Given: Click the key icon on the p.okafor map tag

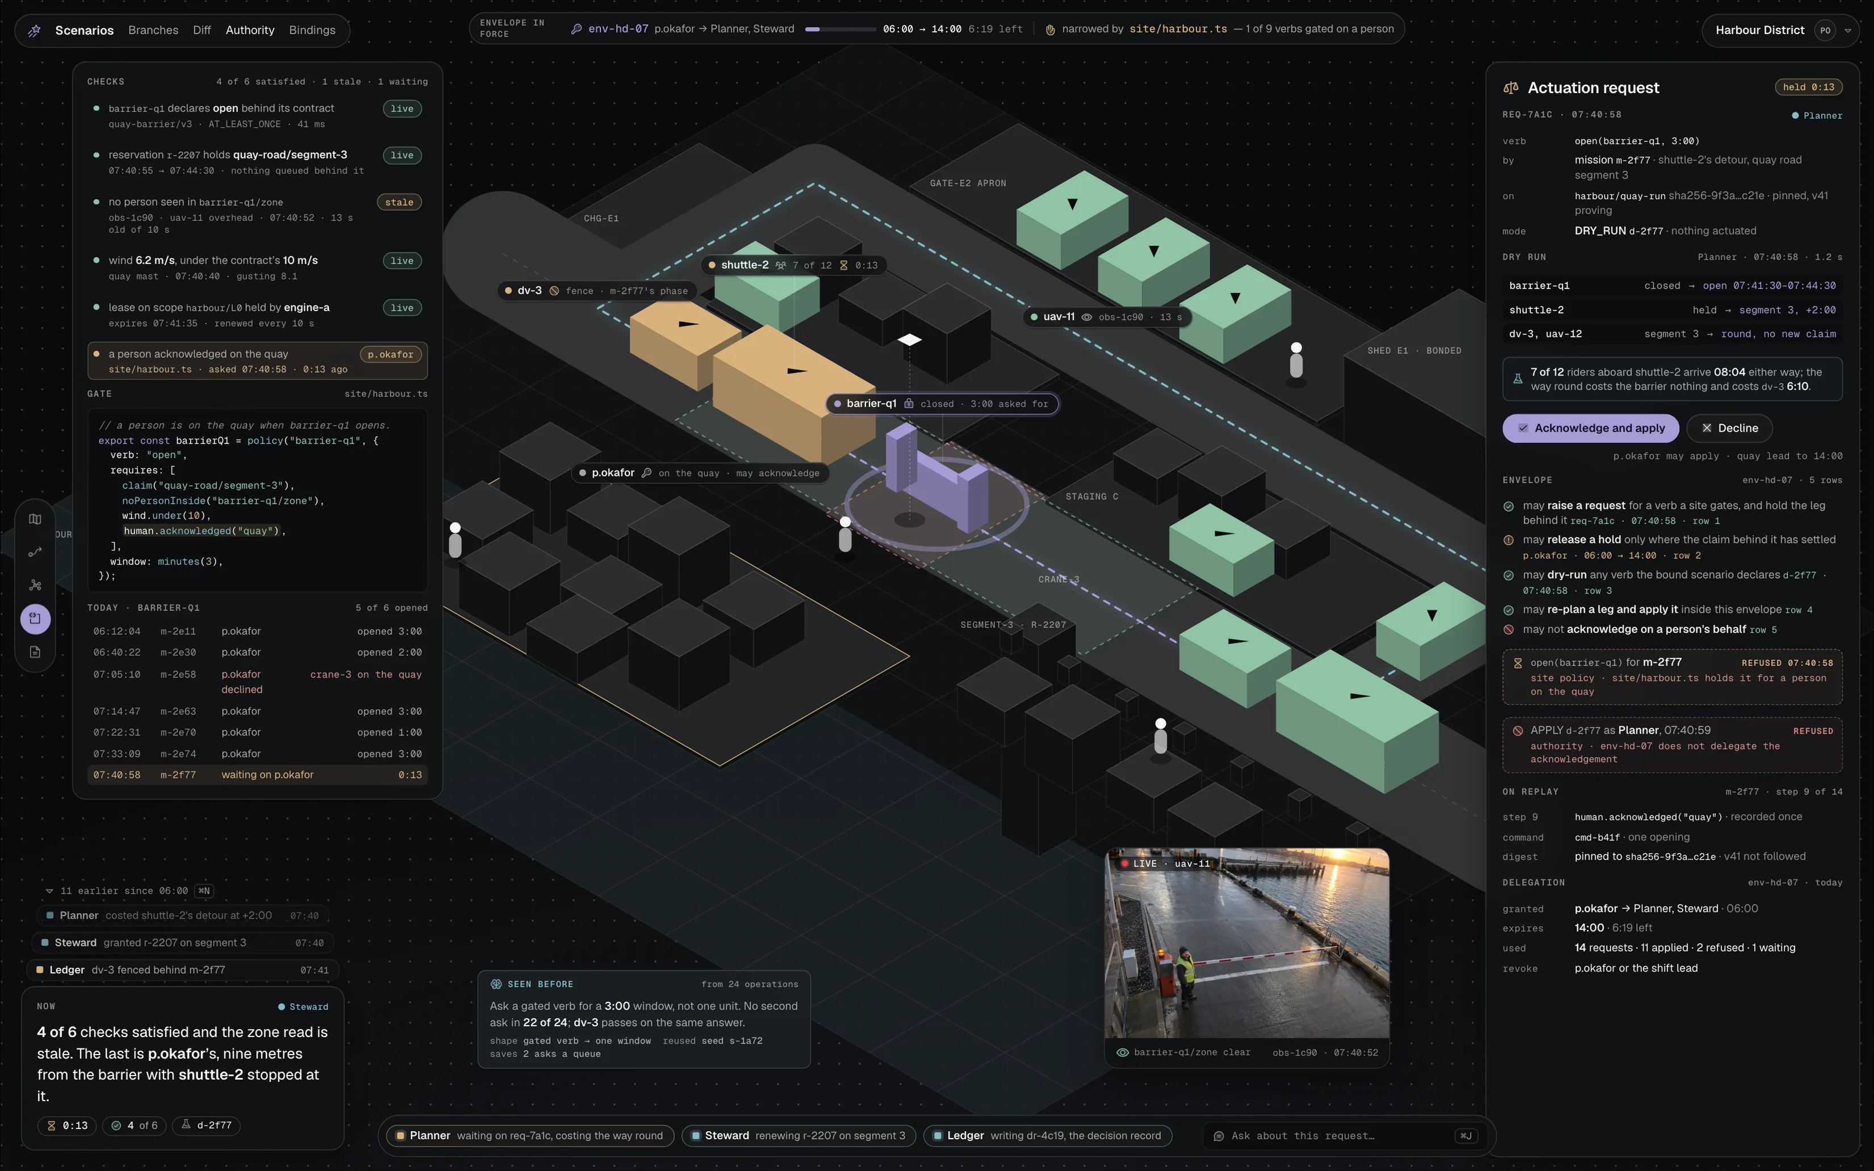Looking at the screenshot, I should pyautogui.click(x=646, y=473).
